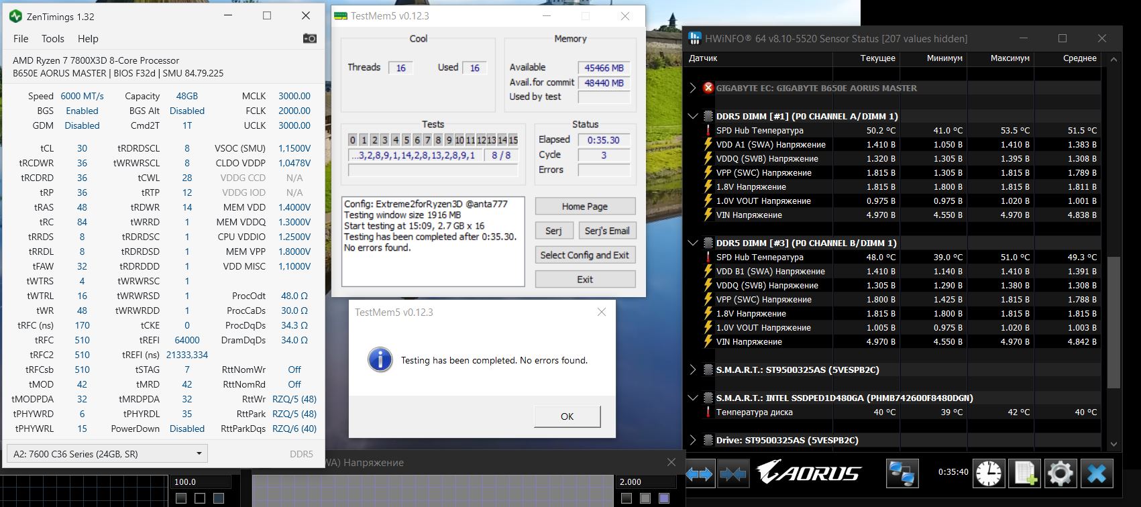Click the Serj button in TestMem5

tap(554, 231)
